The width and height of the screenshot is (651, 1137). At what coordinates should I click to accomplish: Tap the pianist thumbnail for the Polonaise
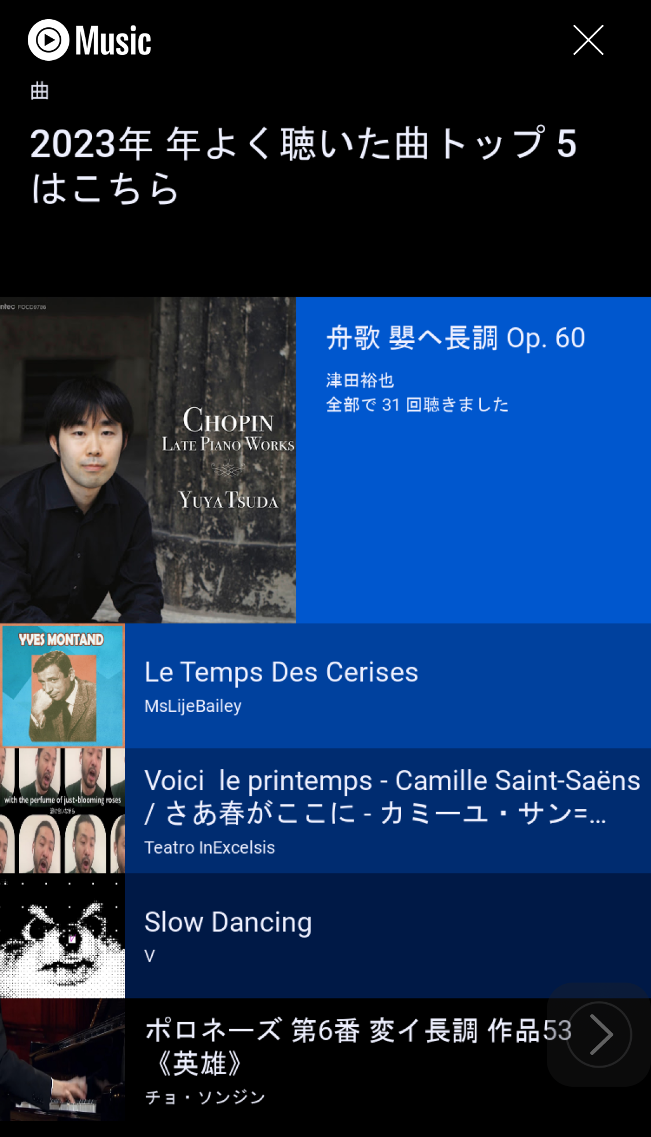click(x=62, y=1062)
